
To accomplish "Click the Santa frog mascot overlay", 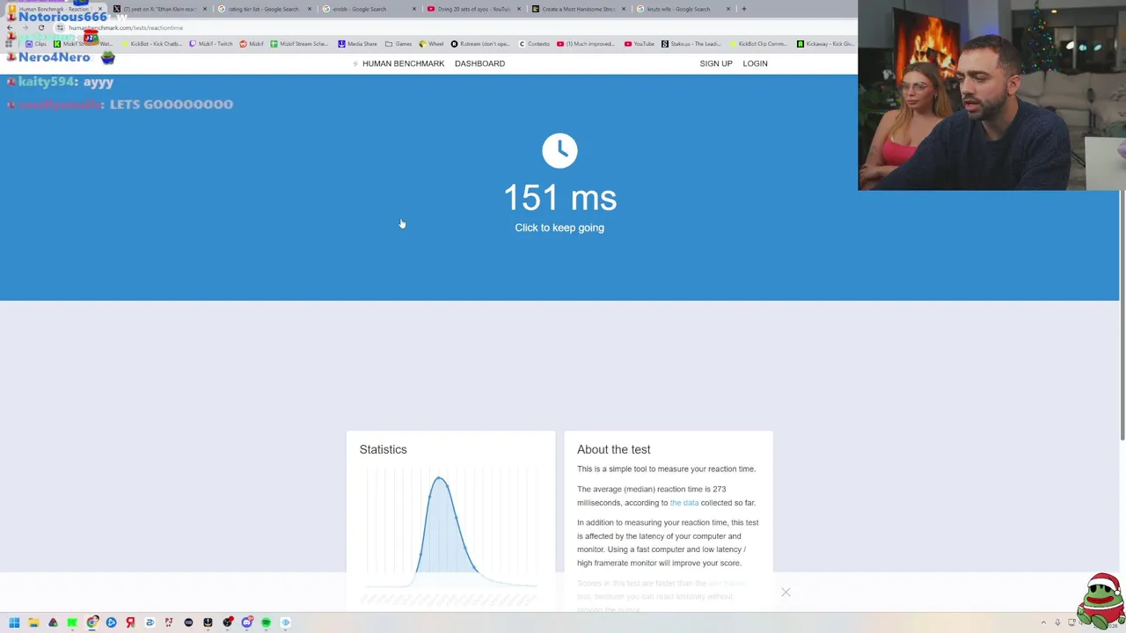I will pyautogui.click(x=1100, y=601).
